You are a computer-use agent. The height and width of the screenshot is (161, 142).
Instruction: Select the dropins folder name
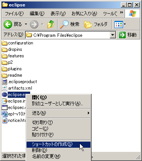click(15, 49)
